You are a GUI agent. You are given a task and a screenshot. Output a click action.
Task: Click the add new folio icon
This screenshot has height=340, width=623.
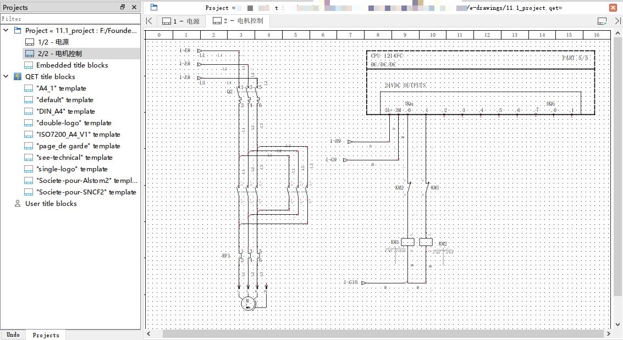coord(603,21)
